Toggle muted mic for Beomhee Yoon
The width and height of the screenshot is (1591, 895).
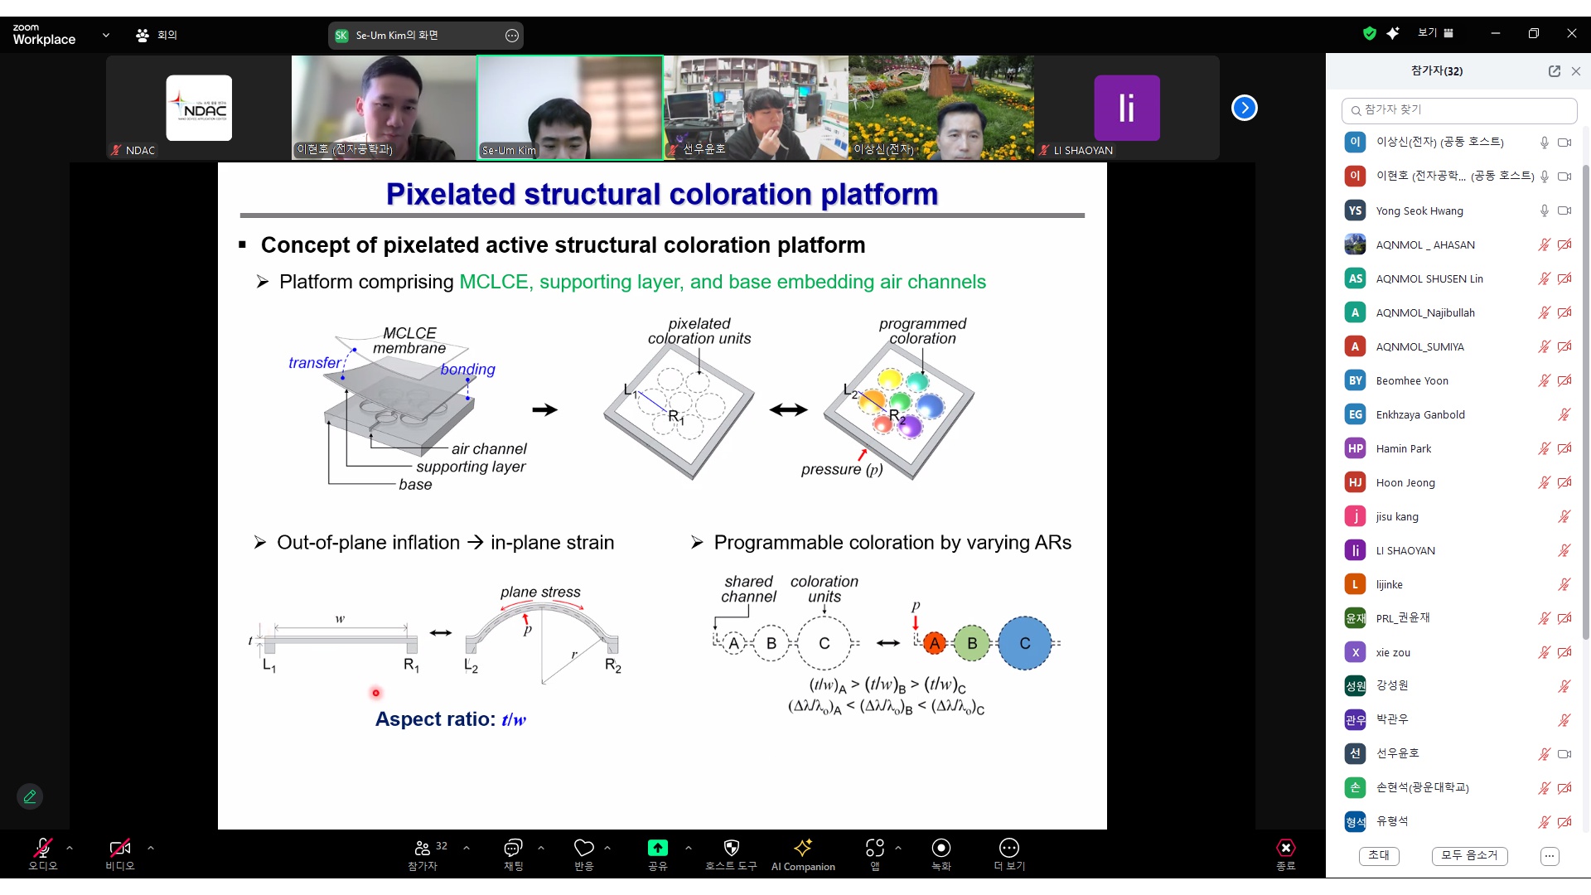[1545, 380]
